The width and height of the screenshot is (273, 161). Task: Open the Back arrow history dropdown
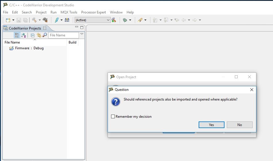coord(189,20)
